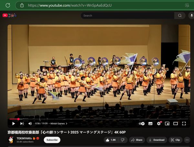Like the video showing 1.8K likes

(111, 140)
